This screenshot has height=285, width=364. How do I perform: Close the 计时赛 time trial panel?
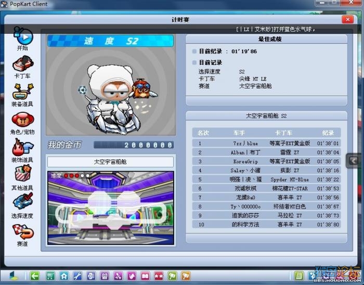point(347,19)
